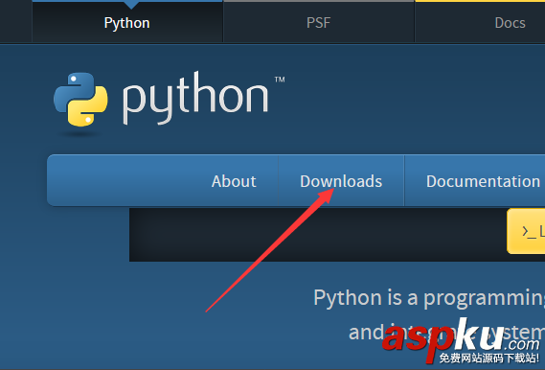Open the About menu item
This screenshot has width=545, height=370.
[x=234, y=181]
